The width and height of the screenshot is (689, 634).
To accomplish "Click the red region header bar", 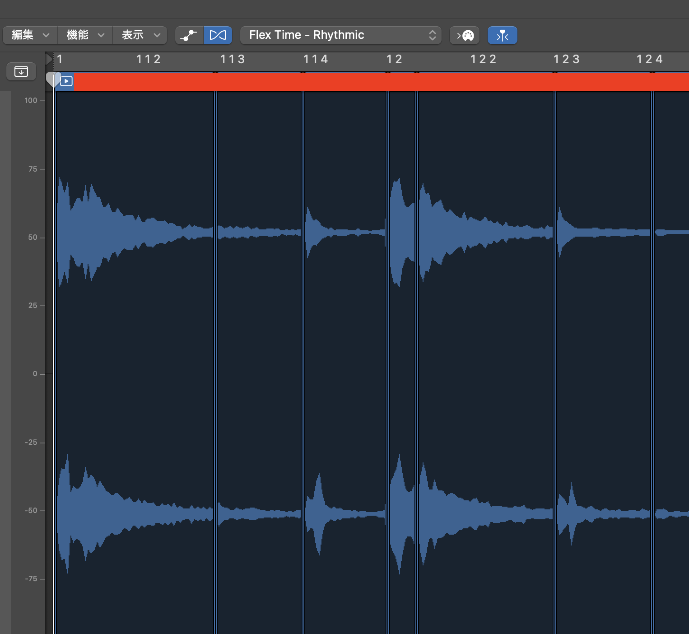I will [379, 82].
